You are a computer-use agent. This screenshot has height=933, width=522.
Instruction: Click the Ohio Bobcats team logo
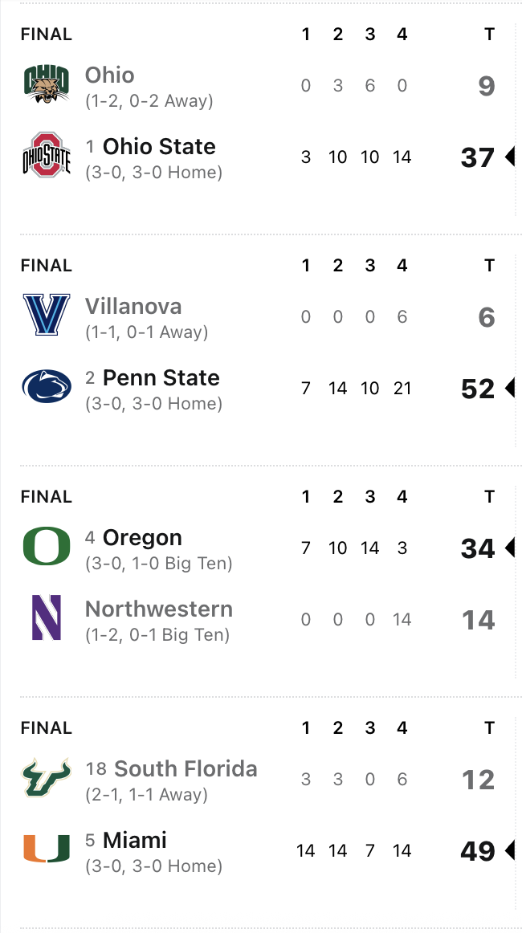[46, 85]
